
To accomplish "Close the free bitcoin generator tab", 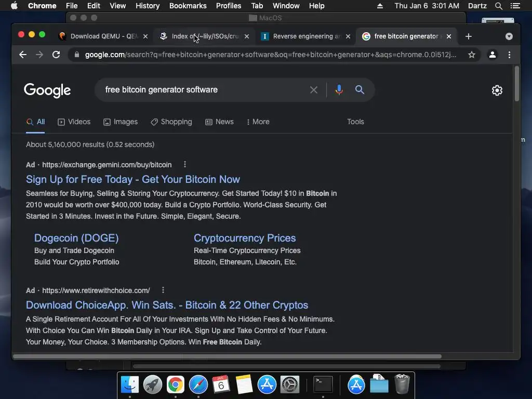I will pyautogui.click(x=449, y=36).
